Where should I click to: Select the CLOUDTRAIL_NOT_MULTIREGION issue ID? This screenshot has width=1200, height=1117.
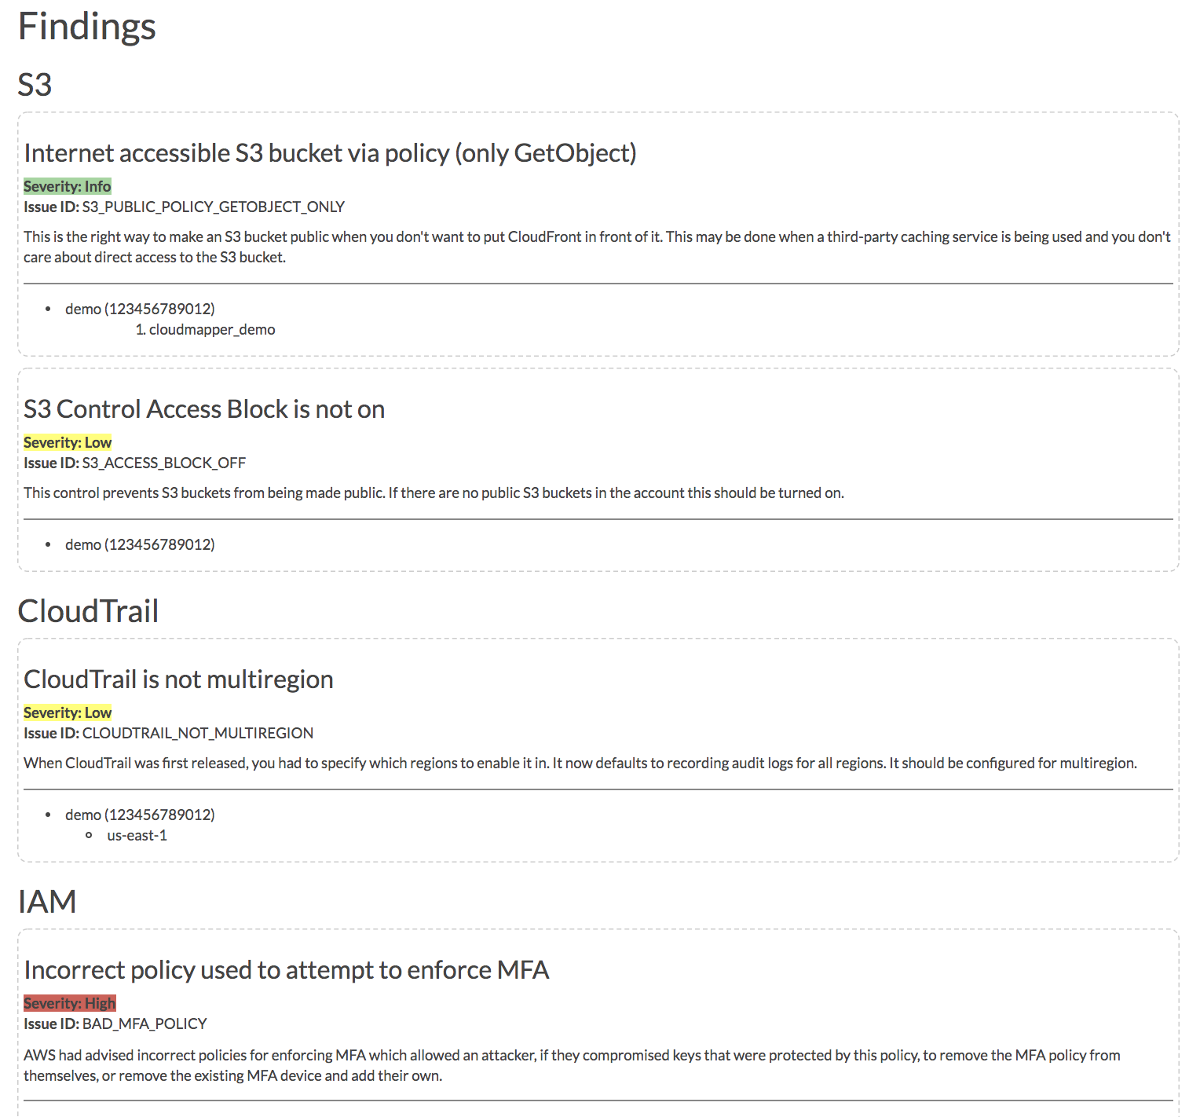click(x=198, y=733)
